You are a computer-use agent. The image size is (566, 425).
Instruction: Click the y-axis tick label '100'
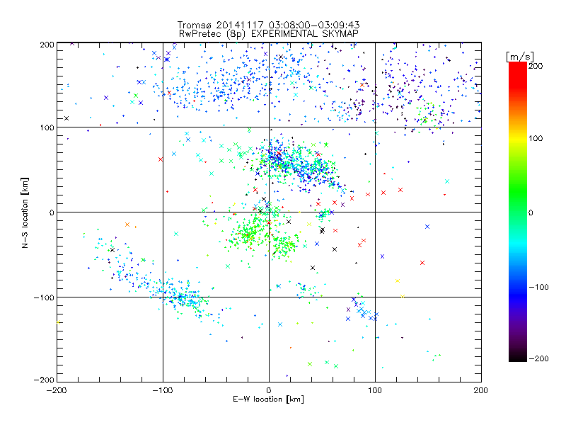coord(47,127)
